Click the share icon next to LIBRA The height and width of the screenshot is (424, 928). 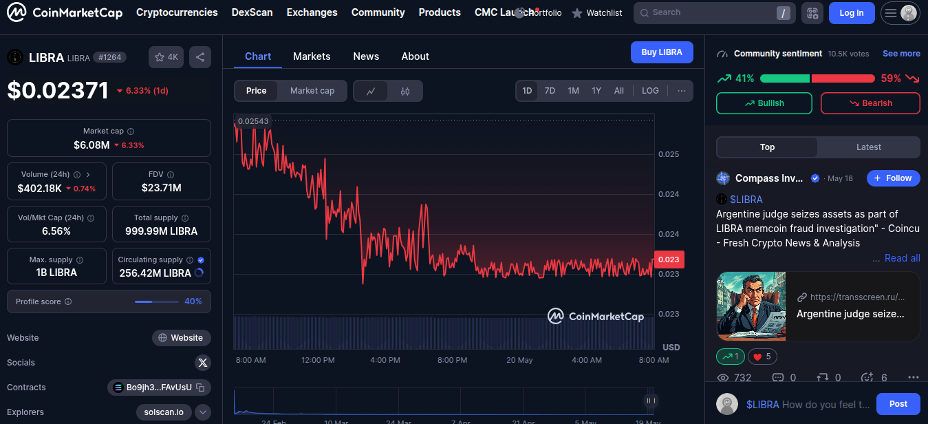point(200,57)
